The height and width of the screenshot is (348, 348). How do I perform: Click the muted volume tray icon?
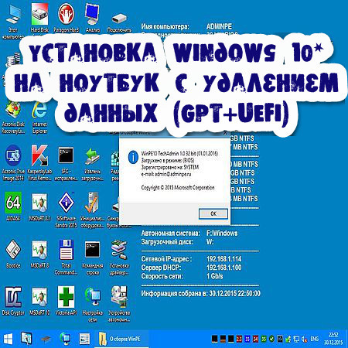point(305,339)
